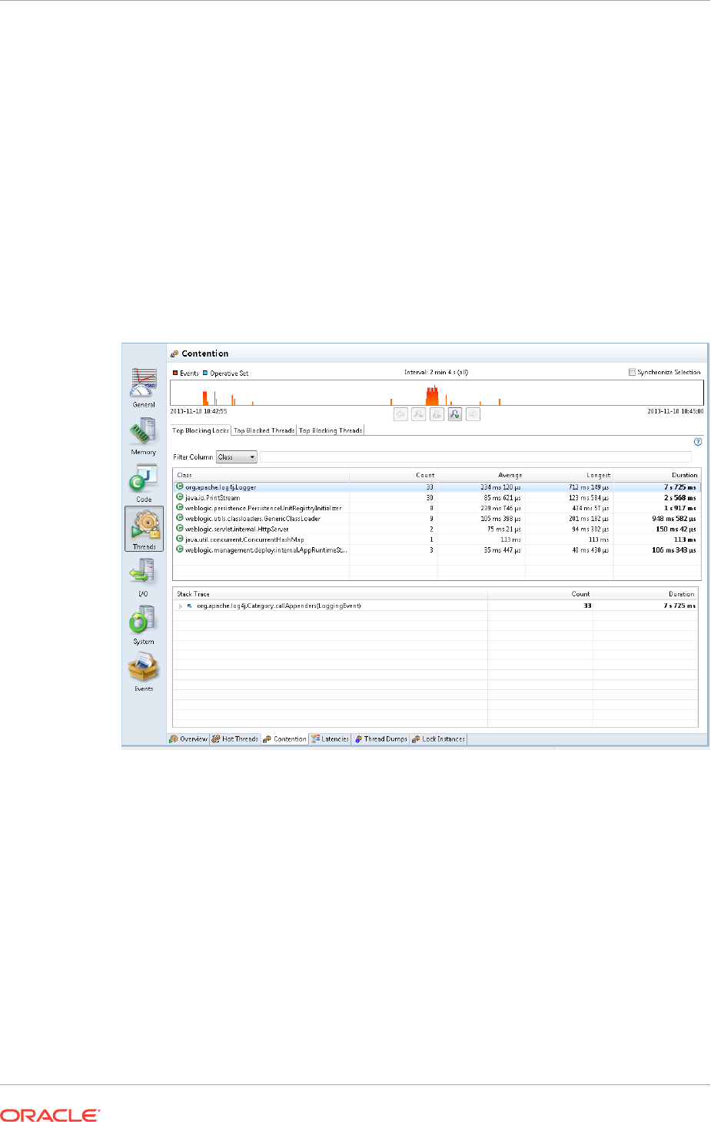Click the help question mark icon
This screenshot has height=1122, width=711.
click(x=698, y=442)
